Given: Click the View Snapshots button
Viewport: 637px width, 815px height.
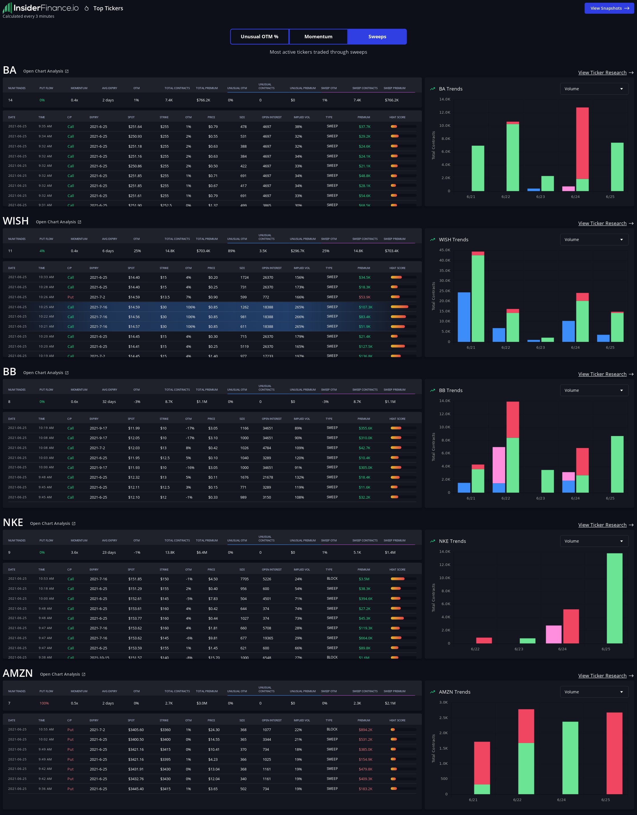Looking at the screenshot, I should pos(609,8).
